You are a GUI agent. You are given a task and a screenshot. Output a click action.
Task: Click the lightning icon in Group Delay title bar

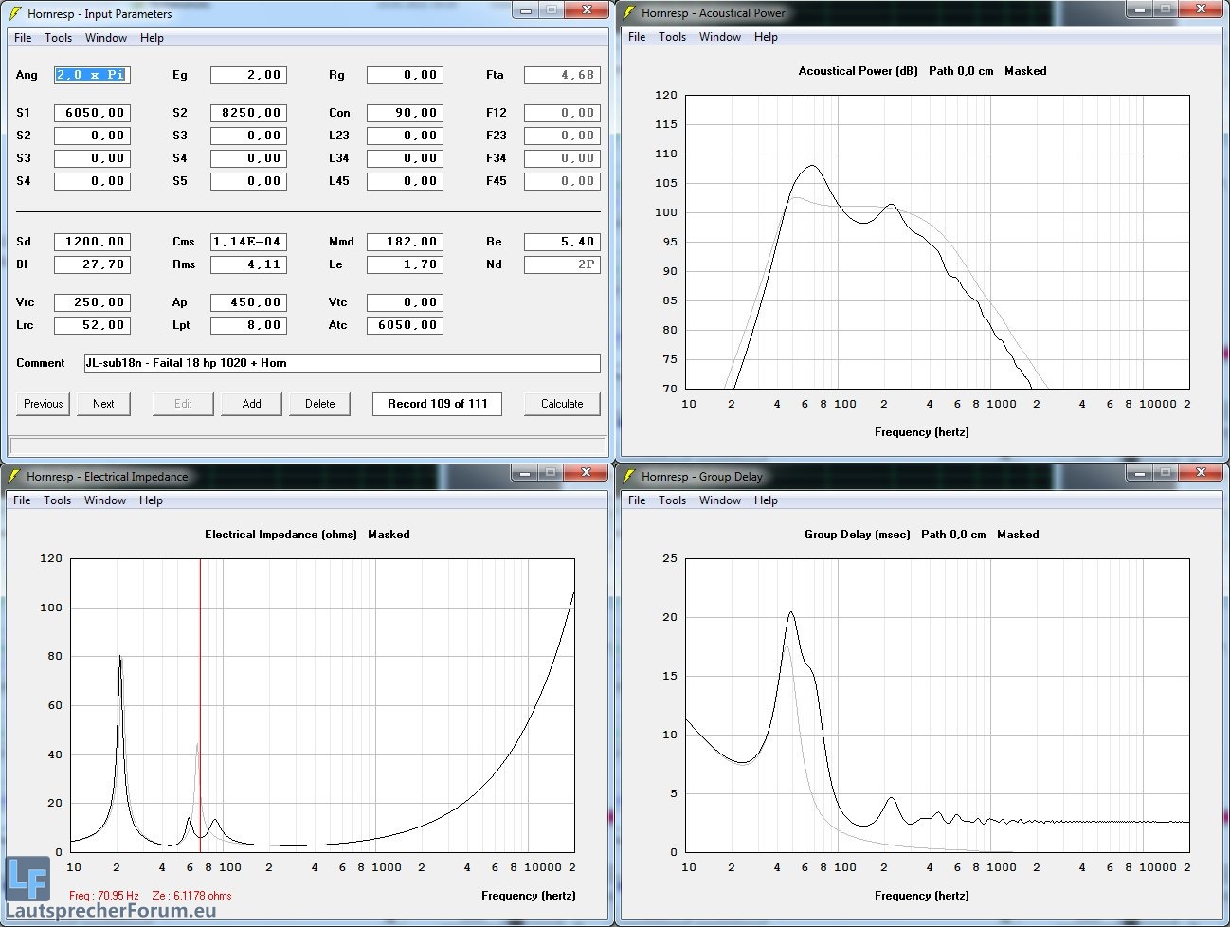[x=628, y=476]
